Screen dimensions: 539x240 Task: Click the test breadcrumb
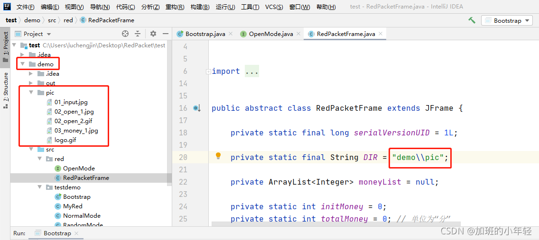tap(11, 20)
